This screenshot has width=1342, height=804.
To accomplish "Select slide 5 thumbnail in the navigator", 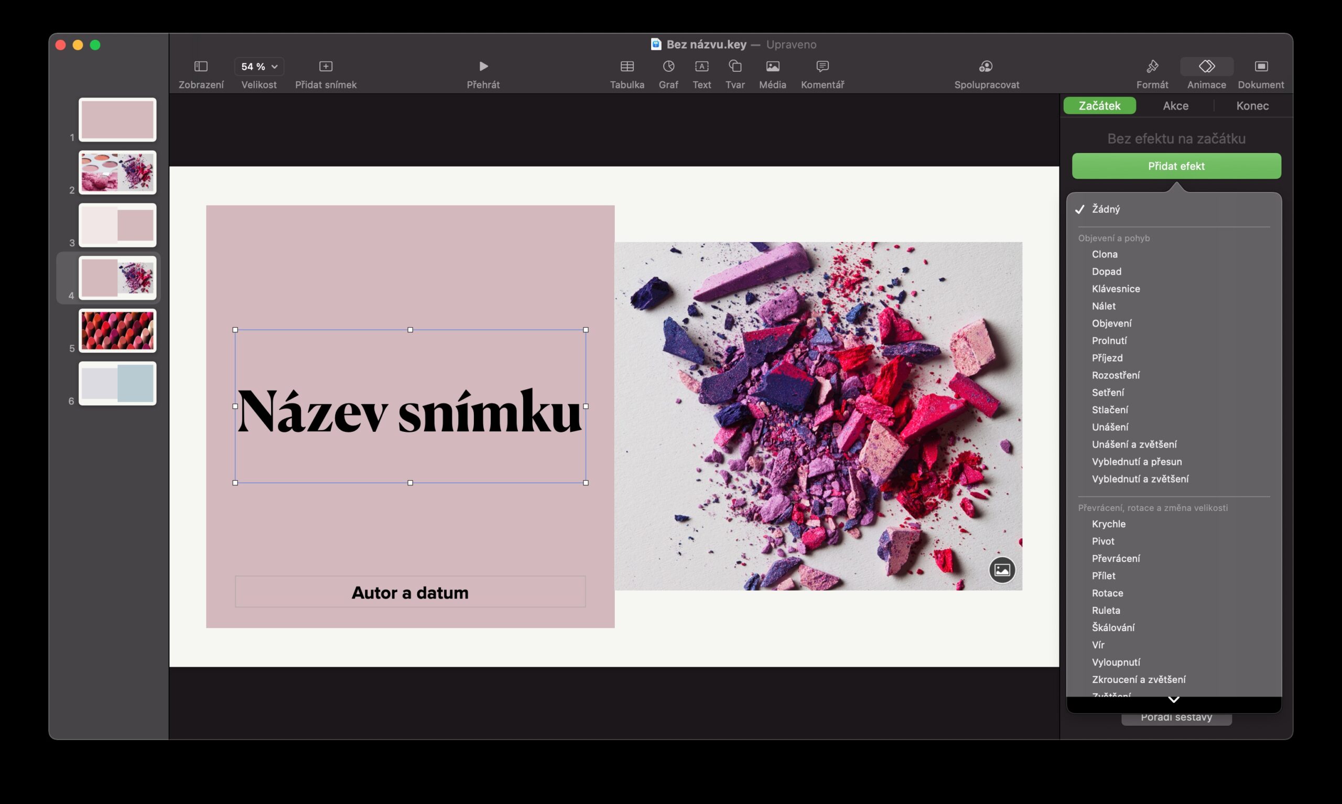I will coord(117,331).
